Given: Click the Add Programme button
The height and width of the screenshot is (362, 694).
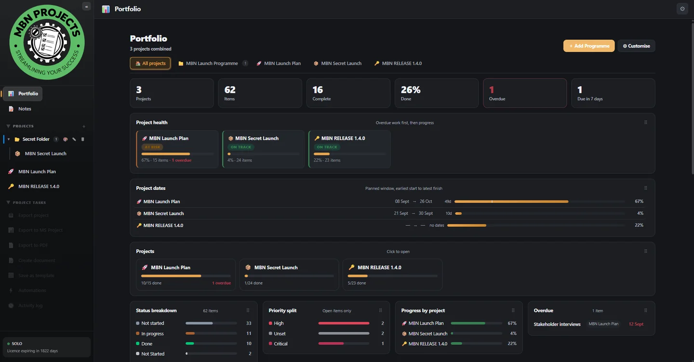Looking at the screenshot, I should (589, 46).
